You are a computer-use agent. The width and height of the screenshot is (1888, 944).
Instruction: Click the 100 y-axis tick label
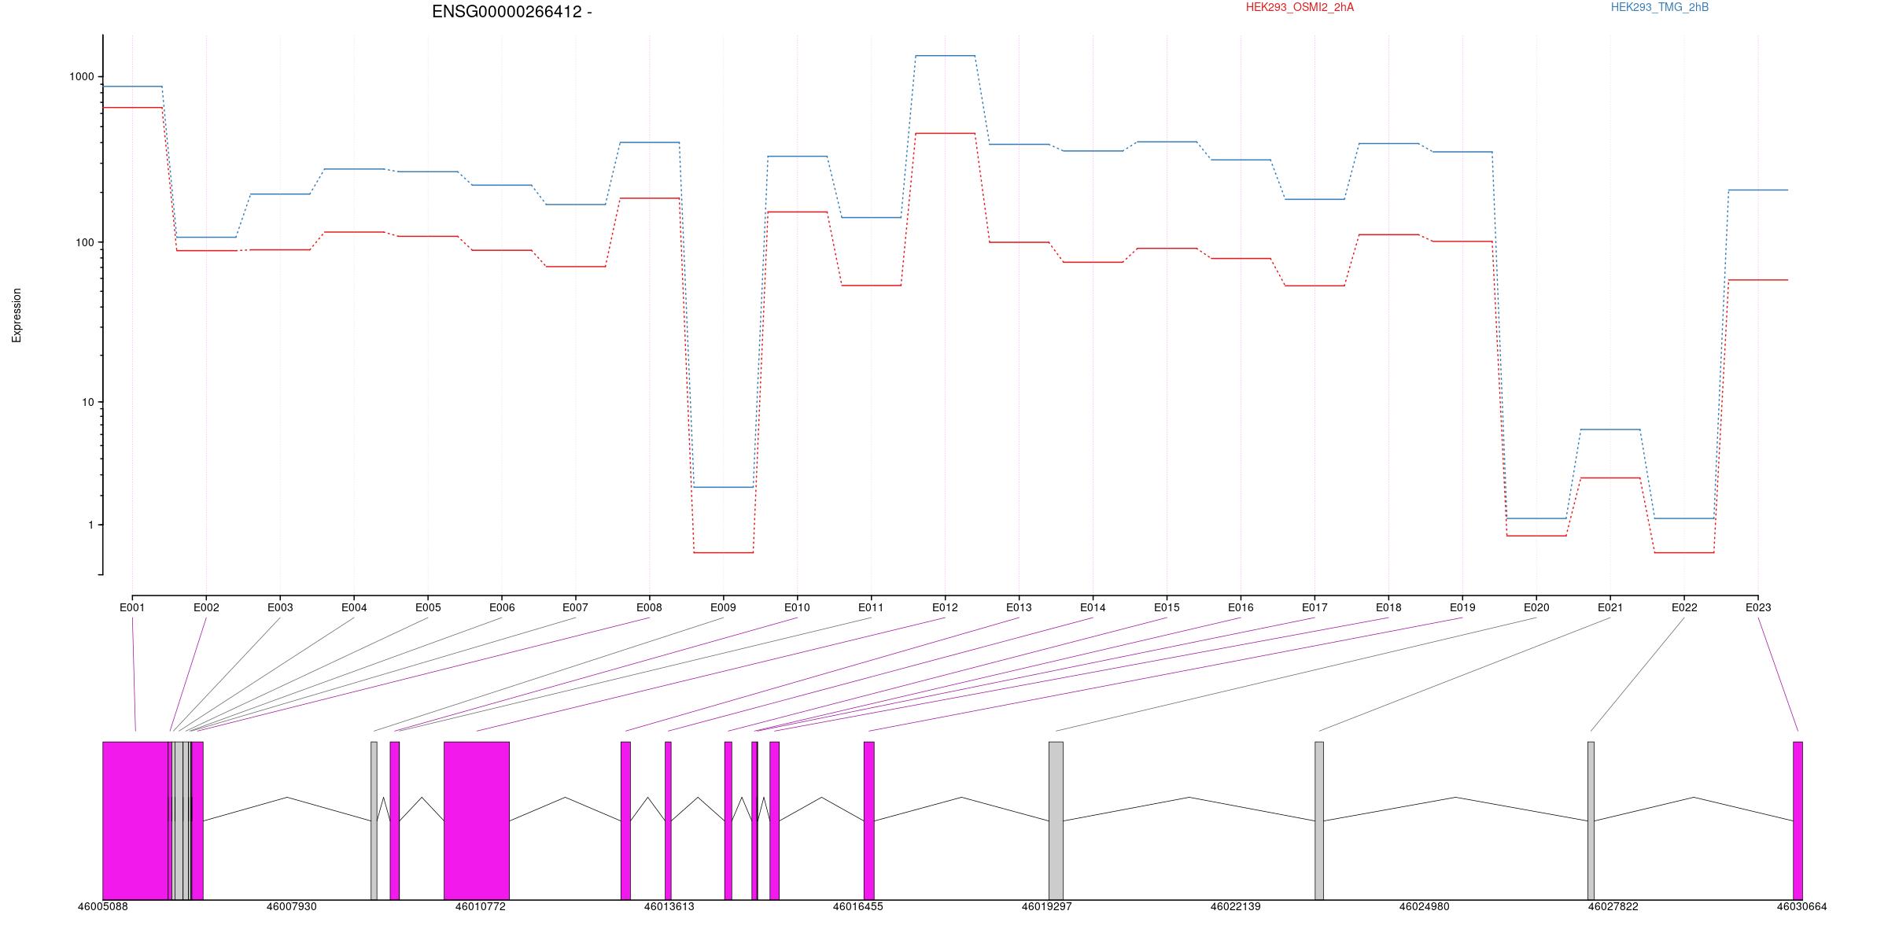pos(85,242)
